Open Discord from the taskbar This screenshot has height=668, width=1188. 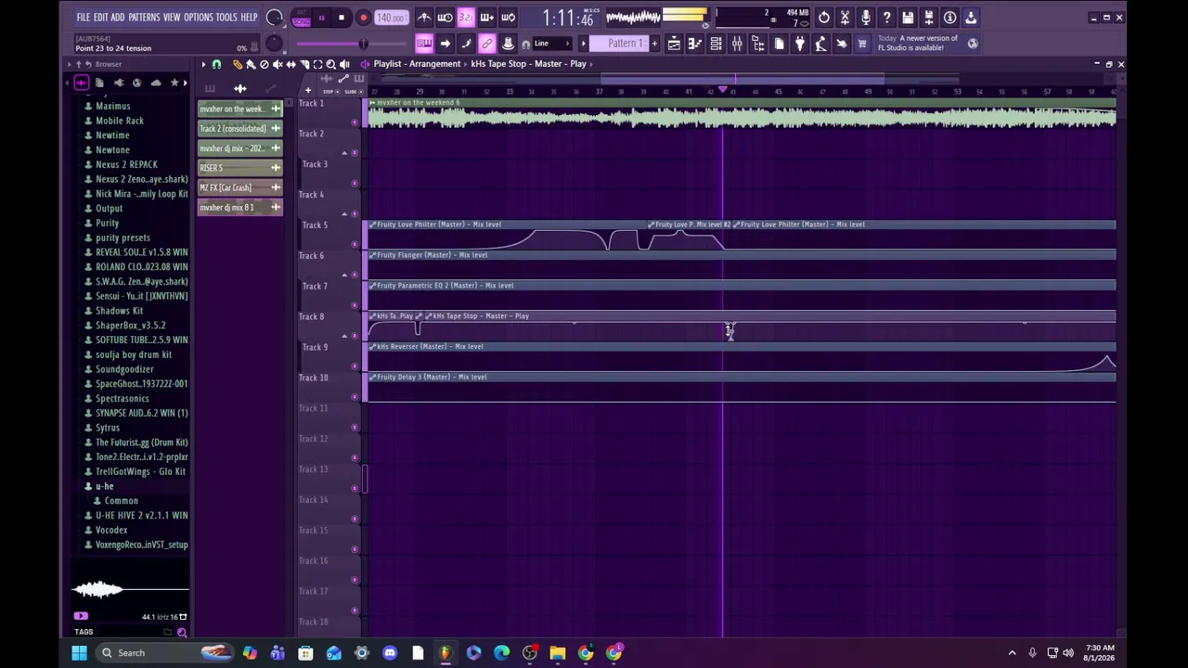pyautogui.click(x=390, y=653)
